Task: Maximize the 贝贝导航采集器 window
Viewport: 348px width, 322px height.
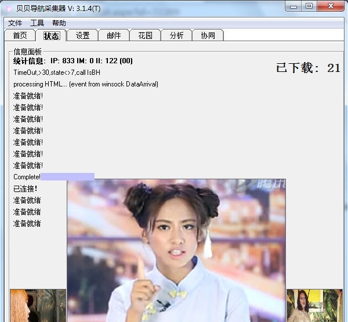Action: click(309, 6)
